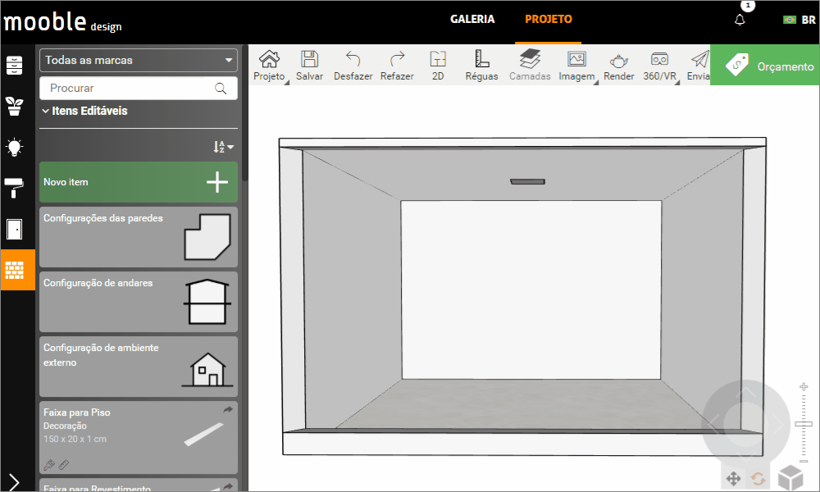Click the pan move arrows icon
Screen dimensions: 820x492
pos(733,478)
